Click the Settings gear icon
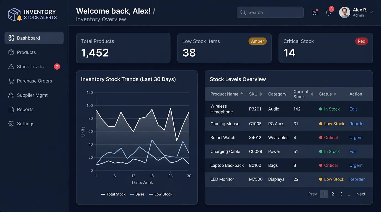Image resolution: width=381 pixels, height=212 pixels. click(11, 124)
